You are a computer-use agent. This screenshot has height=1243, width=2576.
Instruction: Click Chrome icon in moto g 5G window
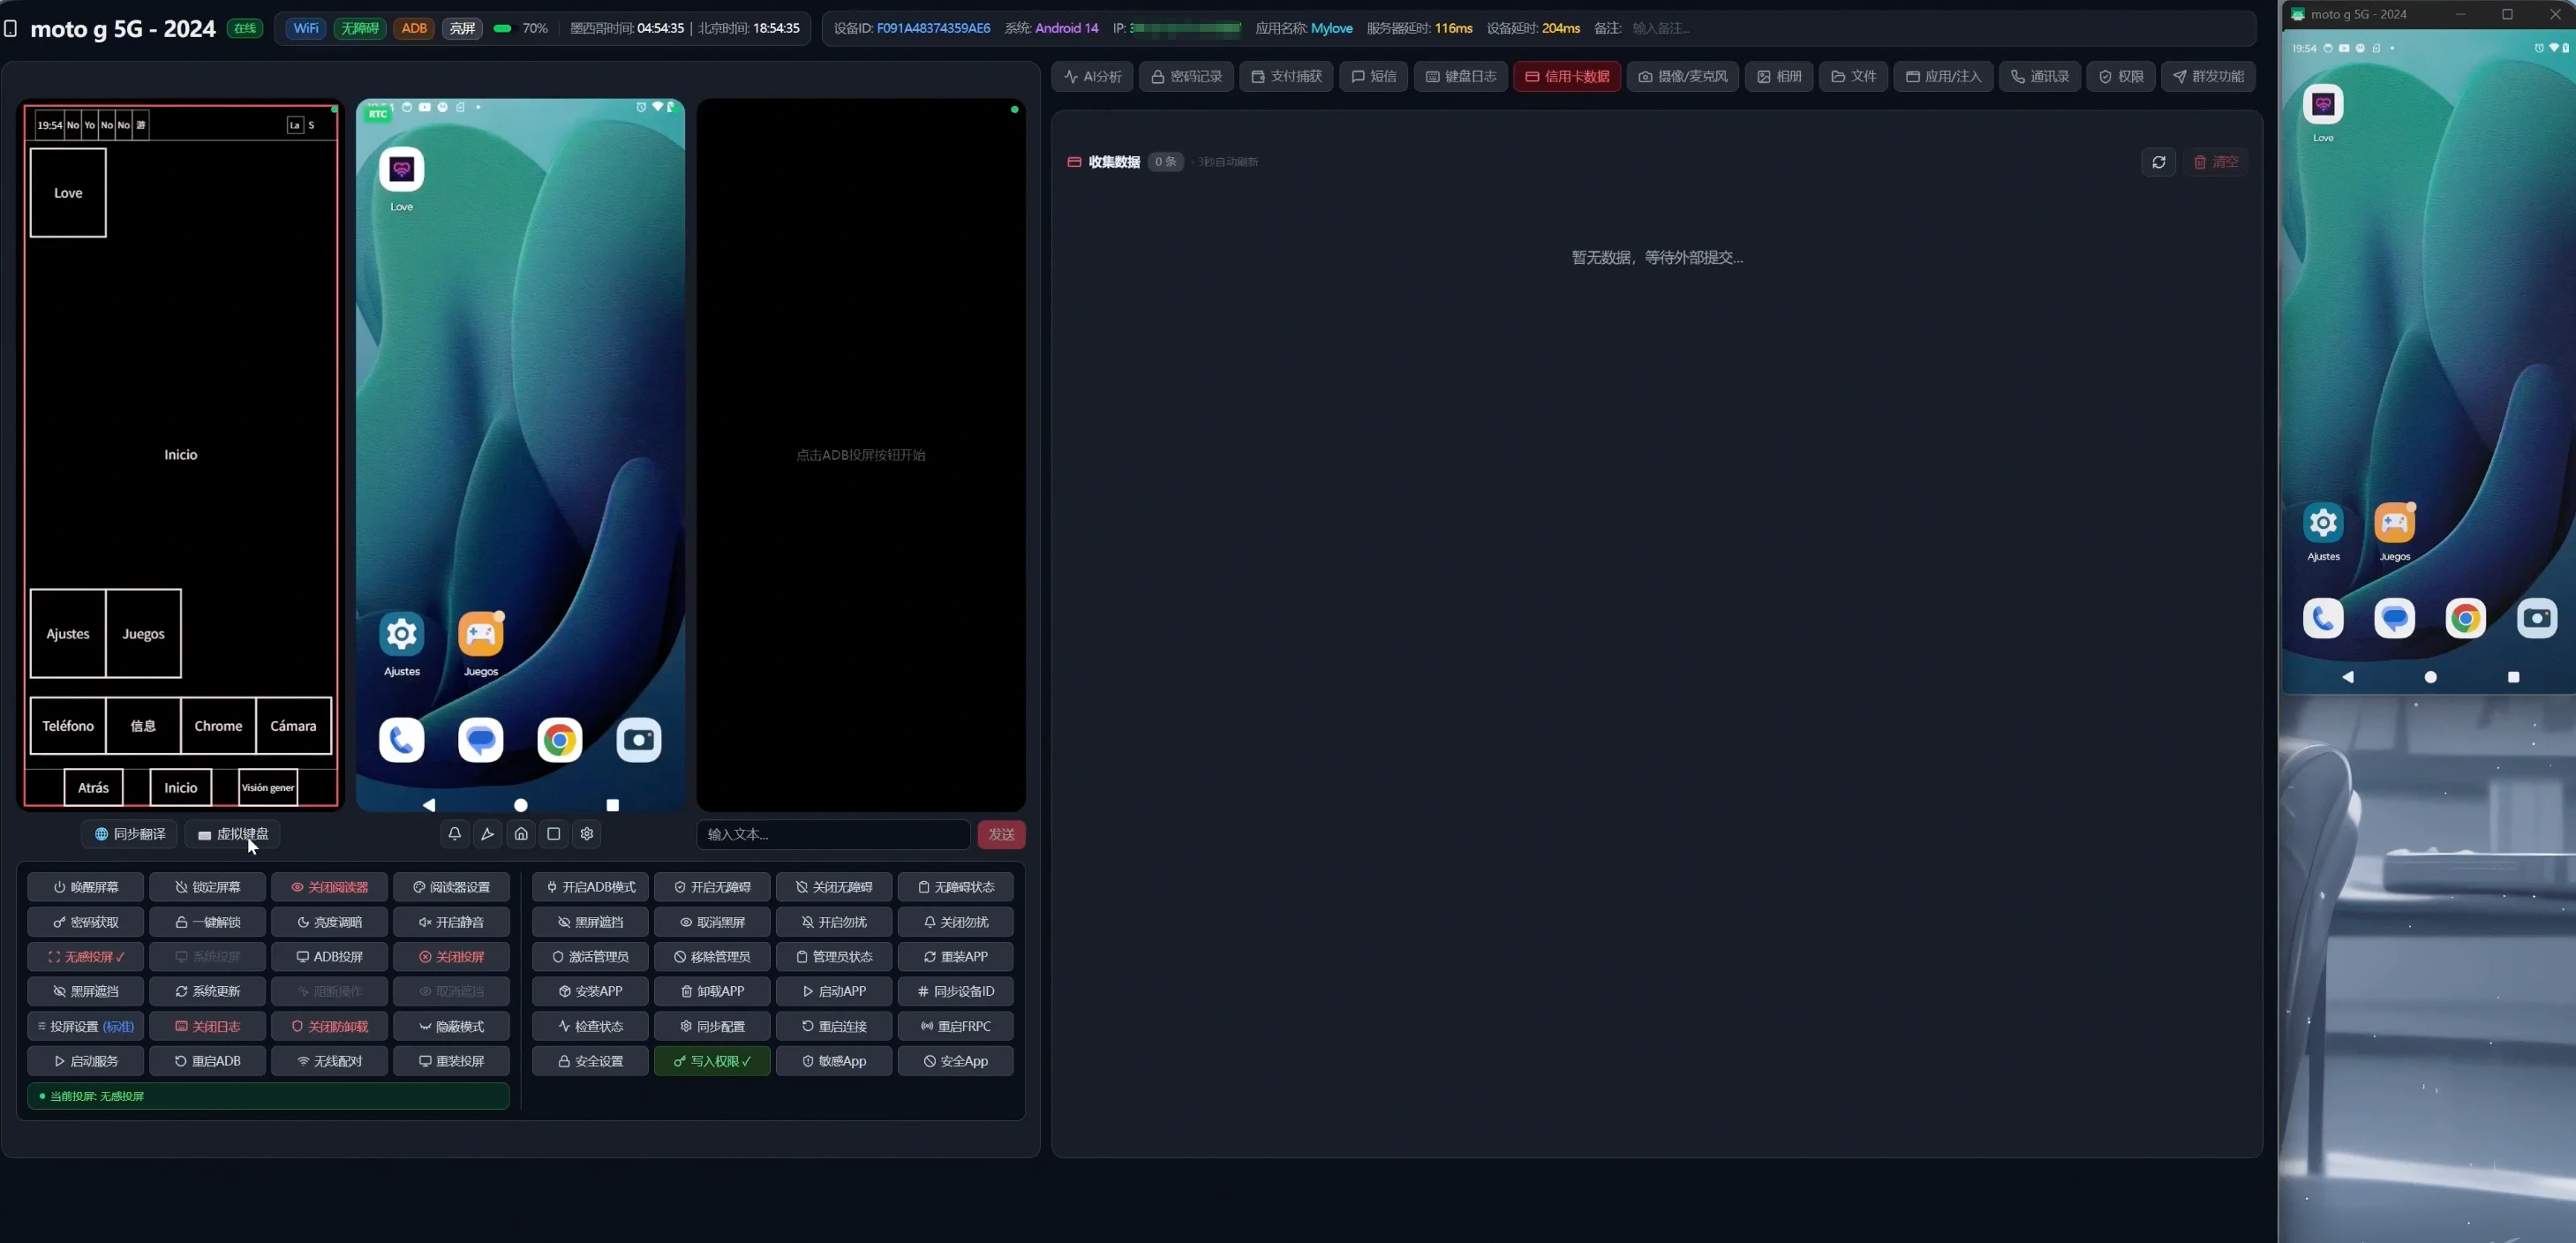[2465, 619]
